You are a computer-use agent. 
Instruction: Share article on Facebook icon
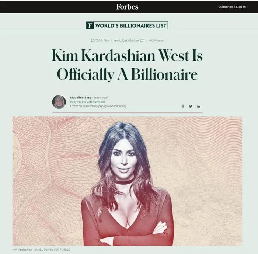[x=183, y=106]
